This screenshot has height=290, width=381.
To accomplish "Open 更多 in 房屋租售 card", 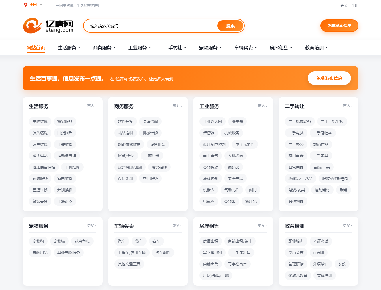I will click(x=262, y=226).
